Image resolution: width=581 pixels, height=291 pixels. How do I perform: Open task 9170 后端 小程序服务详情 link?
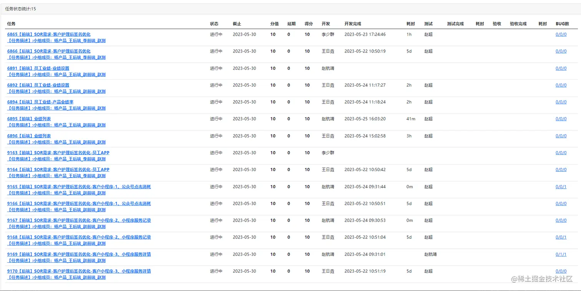click(x=79, y=271)
